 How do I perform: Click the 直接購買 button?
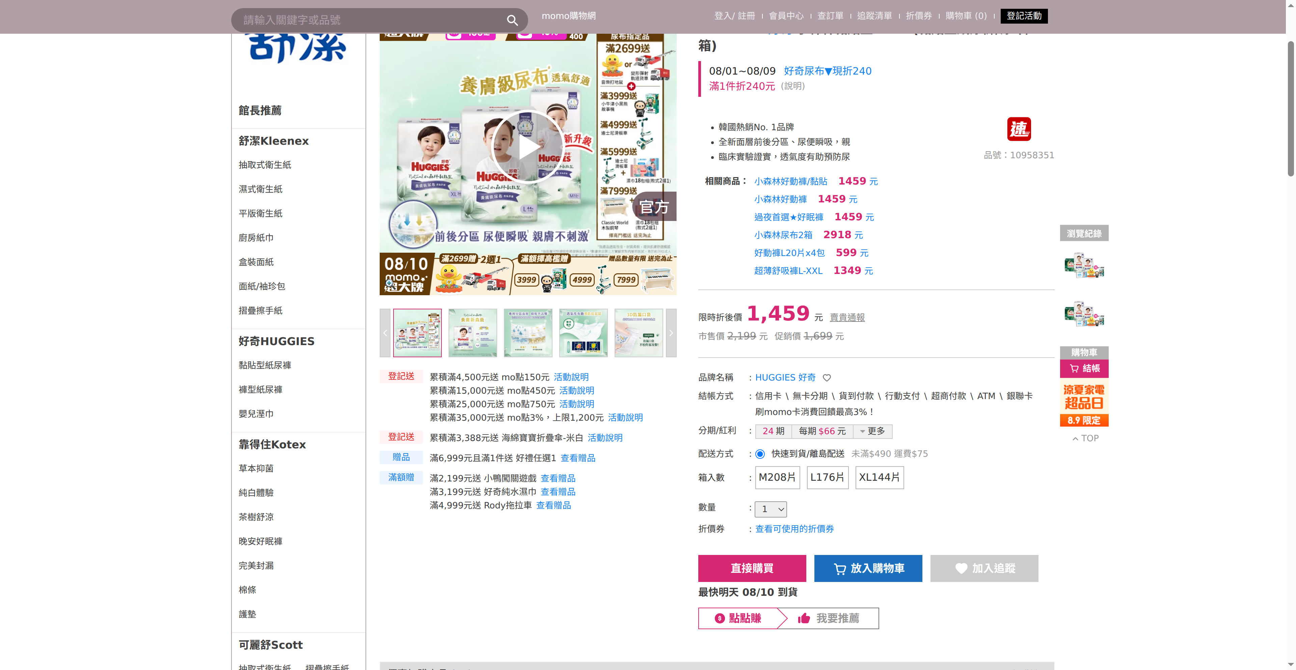[752, 568]
